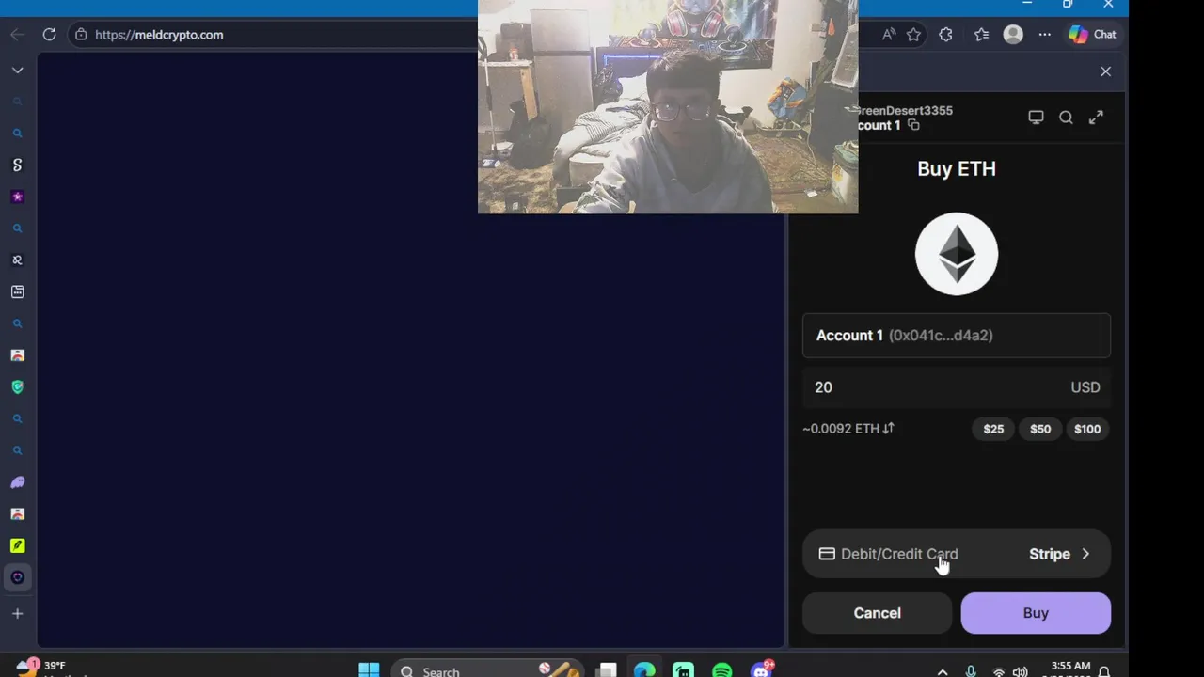Open the Favorites list panel

pyautogui.click(x=981, y=35)
